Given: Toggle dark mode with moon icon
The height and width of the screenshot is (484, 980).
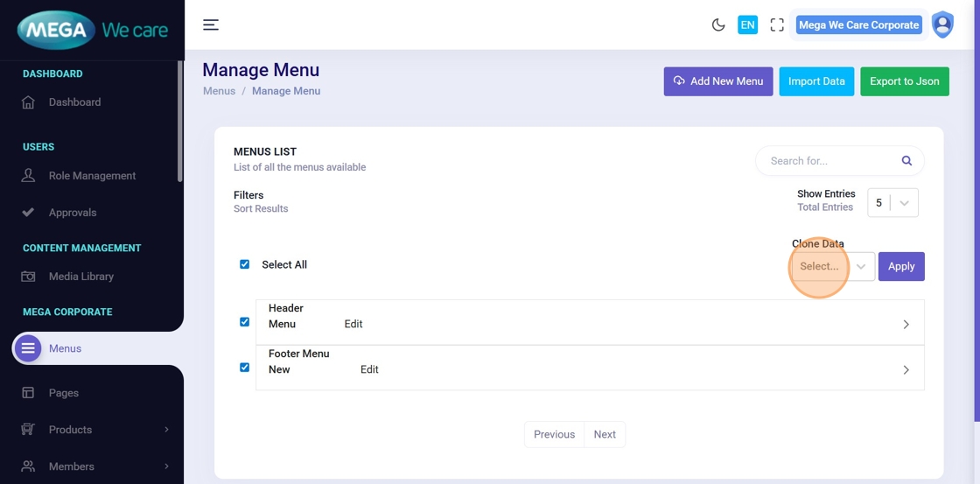Looking at the screenshot, I should (718, 25).
